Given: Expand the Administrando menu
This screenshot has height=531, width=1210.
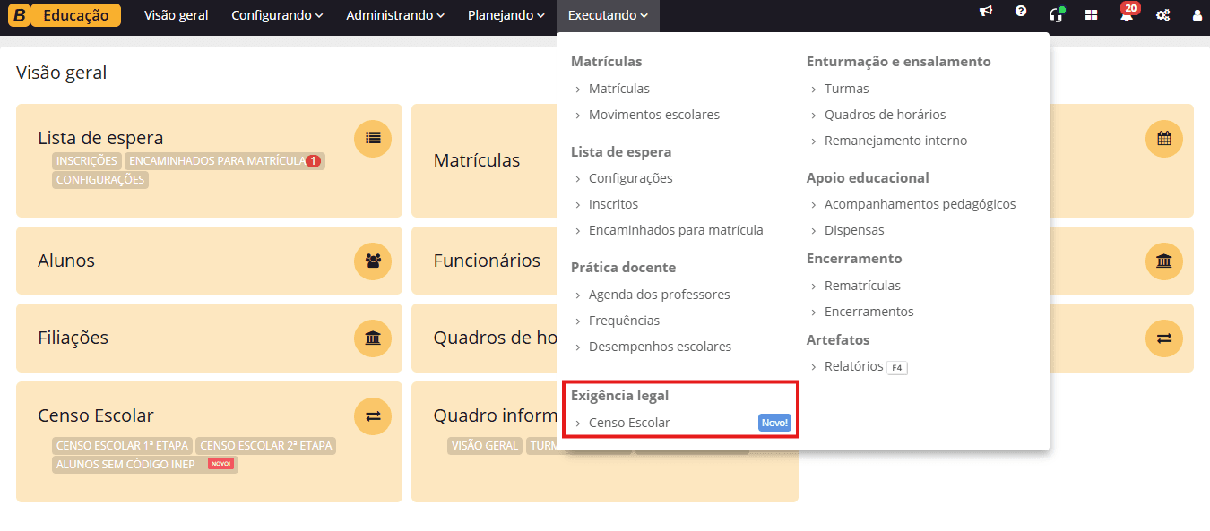Looking at the screenshot, I should [394, 14].
